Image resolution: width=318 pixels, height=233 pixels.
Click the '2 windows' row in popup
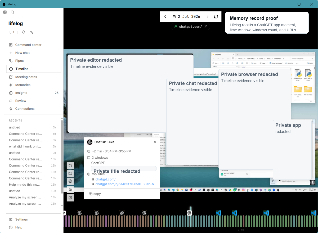pos(97,158)
